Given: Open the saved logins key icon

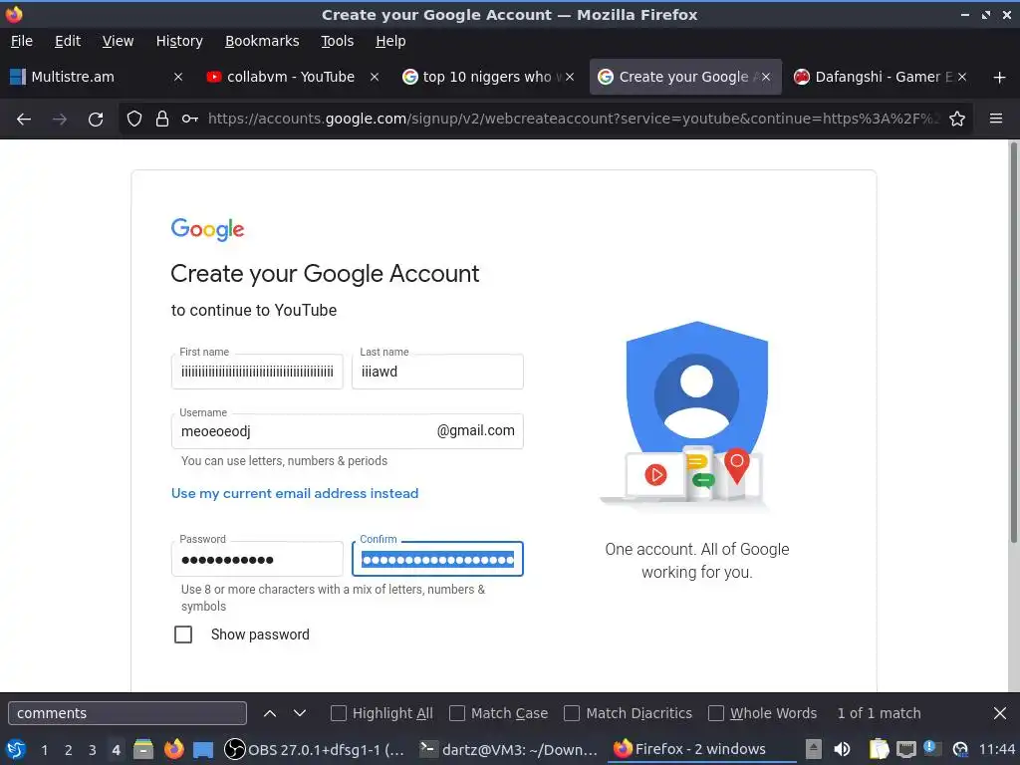Looking at the screenshot, I should [x=190, y=119].
